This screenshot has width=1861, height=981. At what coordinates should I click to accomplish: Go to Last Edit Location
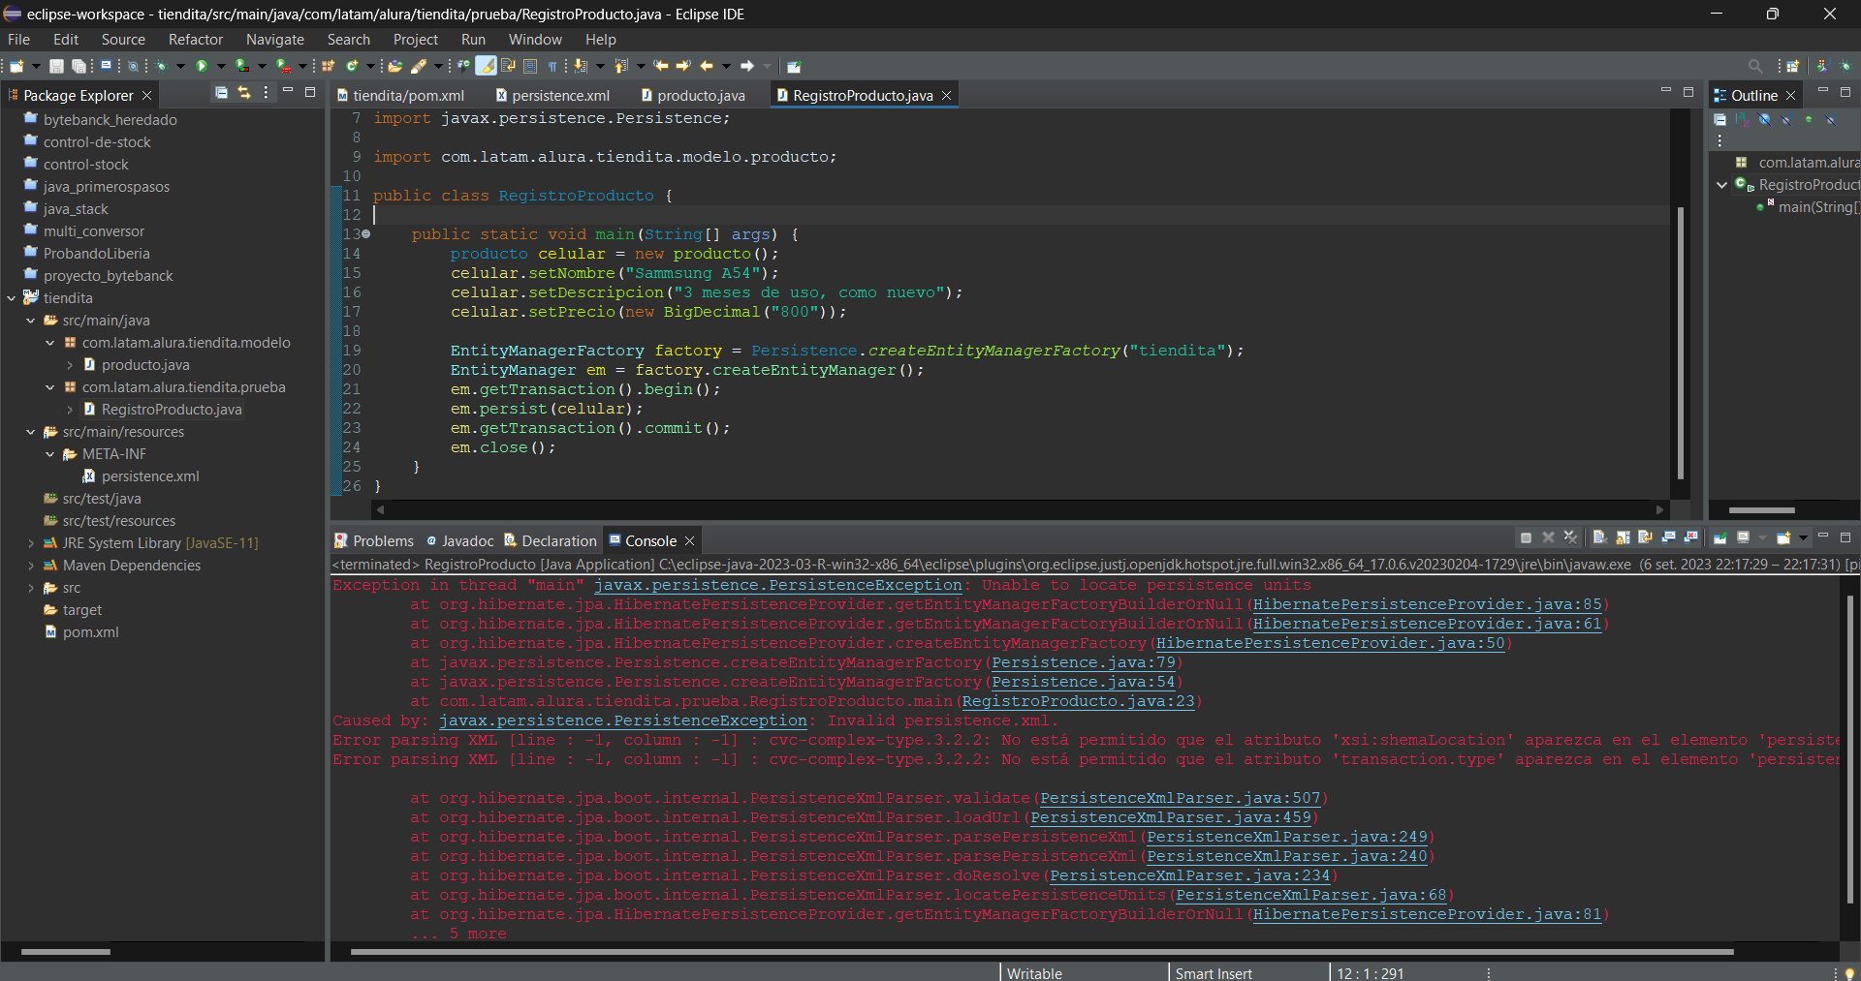tap(660, 66)
